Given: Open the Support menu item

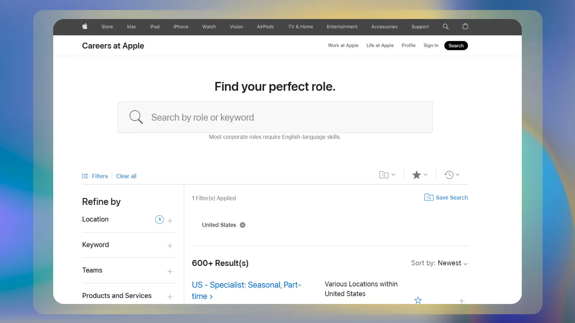Looking at the screenshot, I should pyautogui.click(x=420, y=27).
